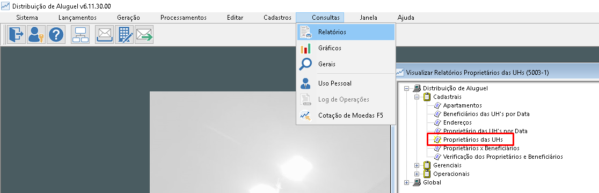Expand the Gerenciais tree folder
This screenshot has height=193, width=599.
[x=417, y=165]
